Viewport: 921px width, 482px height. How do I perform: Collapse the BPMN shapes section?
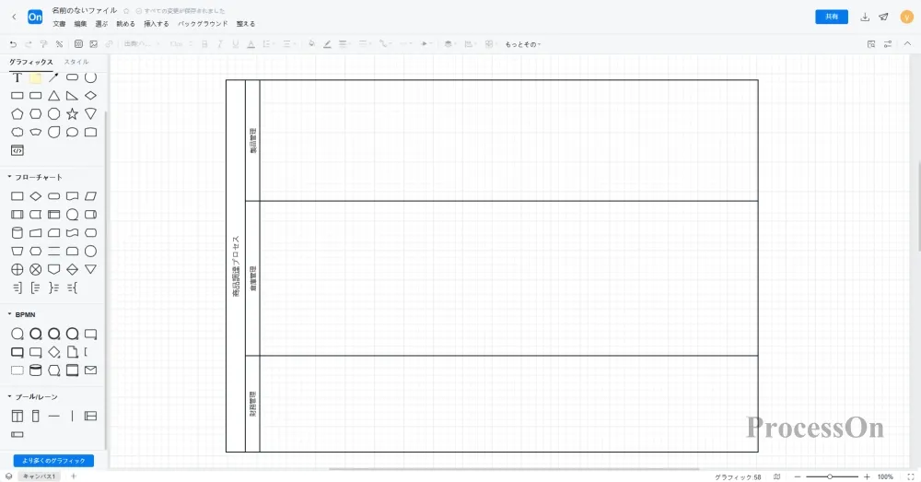tap(10, 314)
